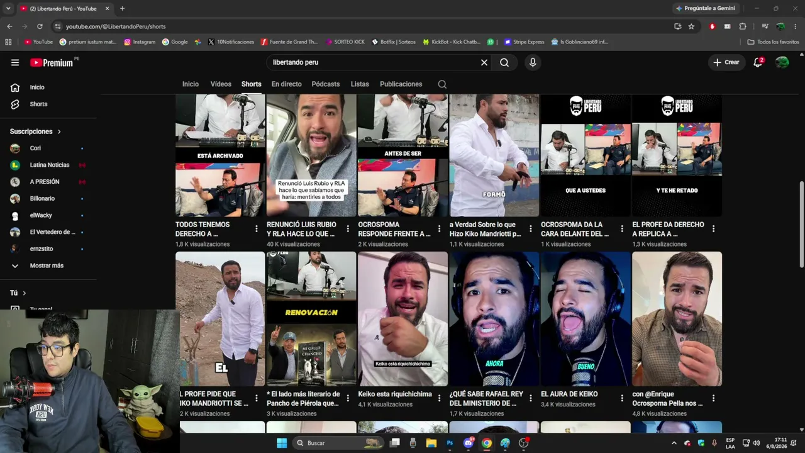Click the YouTube search input field

click(x=374, y=62)
